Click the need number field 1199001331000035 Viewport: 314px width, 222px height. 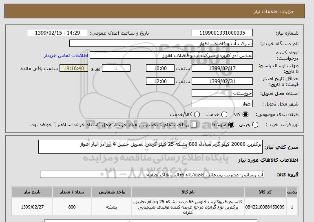click(222, 33)
